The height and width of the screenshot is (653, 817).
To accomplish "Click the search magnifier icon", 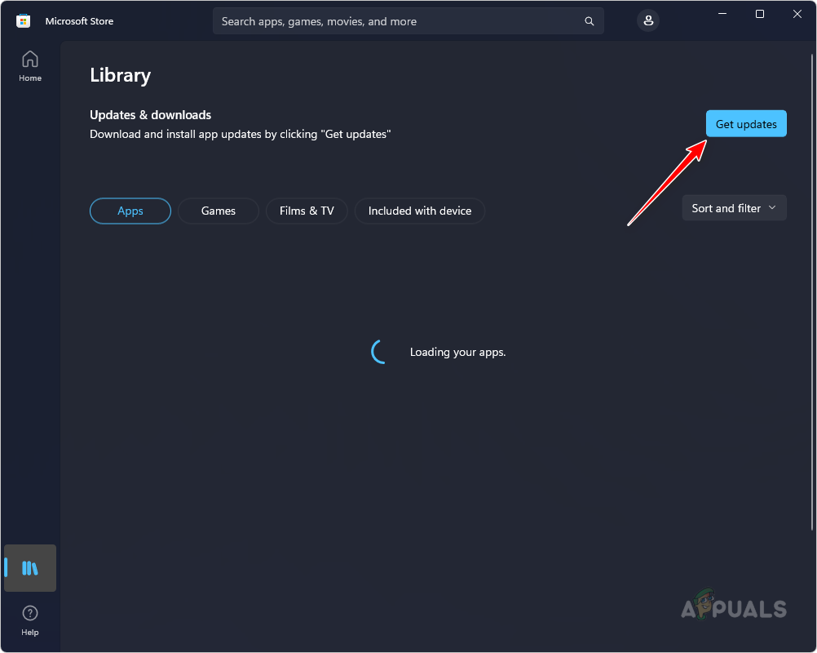I will click(x=589, y=21).
